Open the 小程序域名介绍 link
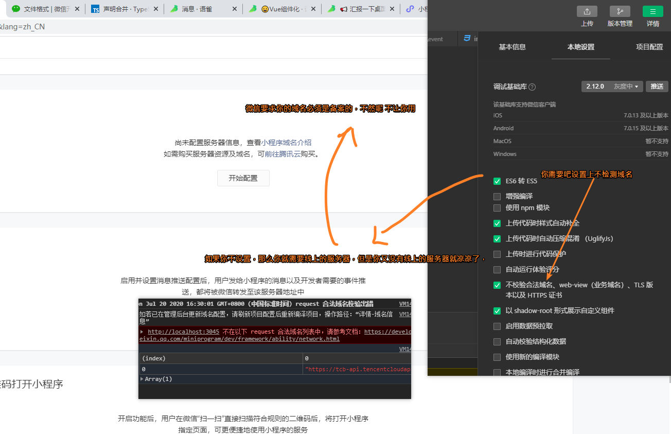671x434 pixels. click(286, 143)
